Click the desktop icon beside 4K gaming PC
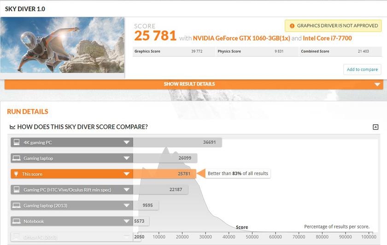This screenshot has width=387, height=245. [17, 142]
